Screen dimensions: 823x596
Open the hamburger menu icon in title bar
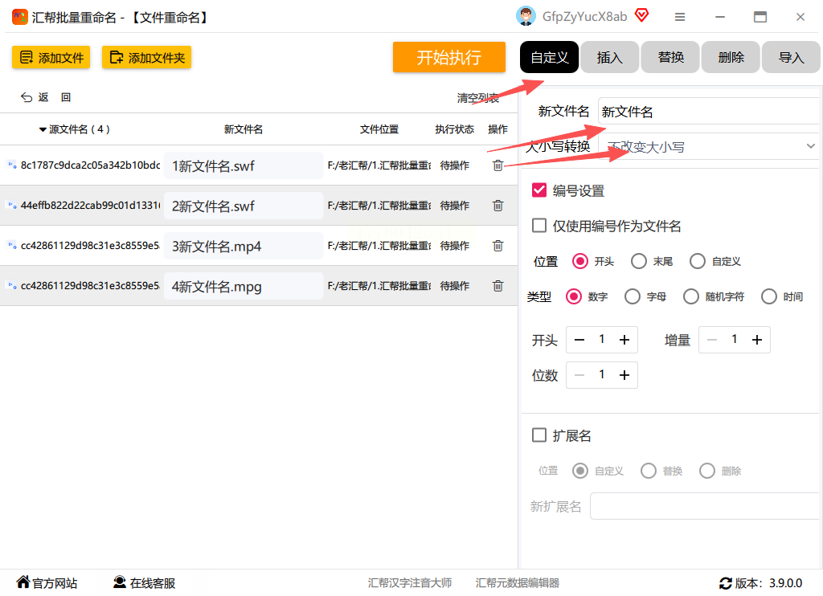pos(680,18)
